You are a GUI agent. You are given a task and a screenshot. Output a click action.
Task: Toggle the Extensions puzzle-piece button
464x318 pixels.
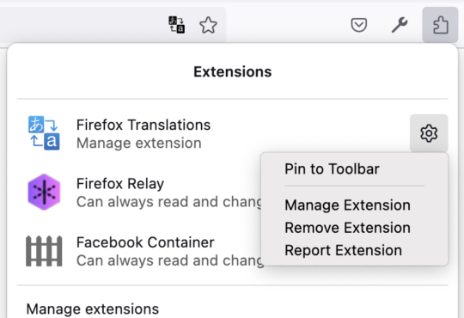pyautogui.click(x=440, y=25)
